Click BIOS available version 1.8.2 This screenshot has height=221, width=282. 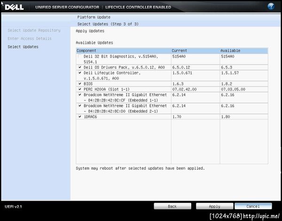click(x=227, y=84)
